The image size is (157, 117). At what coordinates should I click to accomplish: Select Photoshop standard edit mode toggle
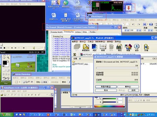click(x=4, y=70)
